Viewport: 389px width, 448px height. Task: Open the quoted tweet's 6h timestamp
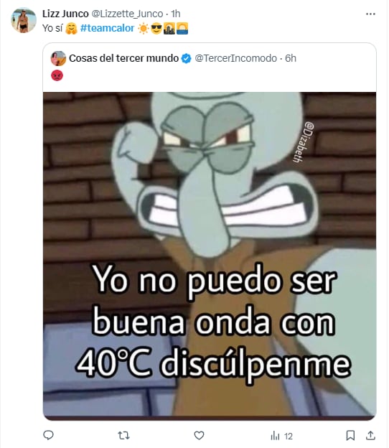(291, 58)
